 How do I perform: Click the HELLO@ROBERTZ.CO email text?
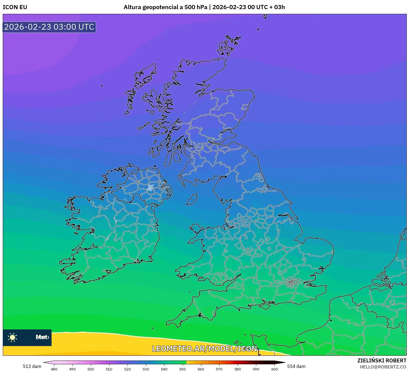coord(383,367)
